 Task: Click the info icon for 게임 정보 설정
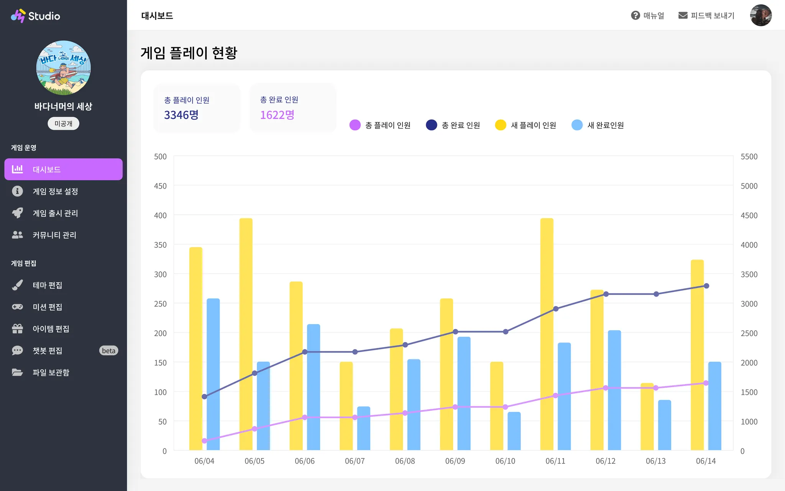click(x=17, y=191)
